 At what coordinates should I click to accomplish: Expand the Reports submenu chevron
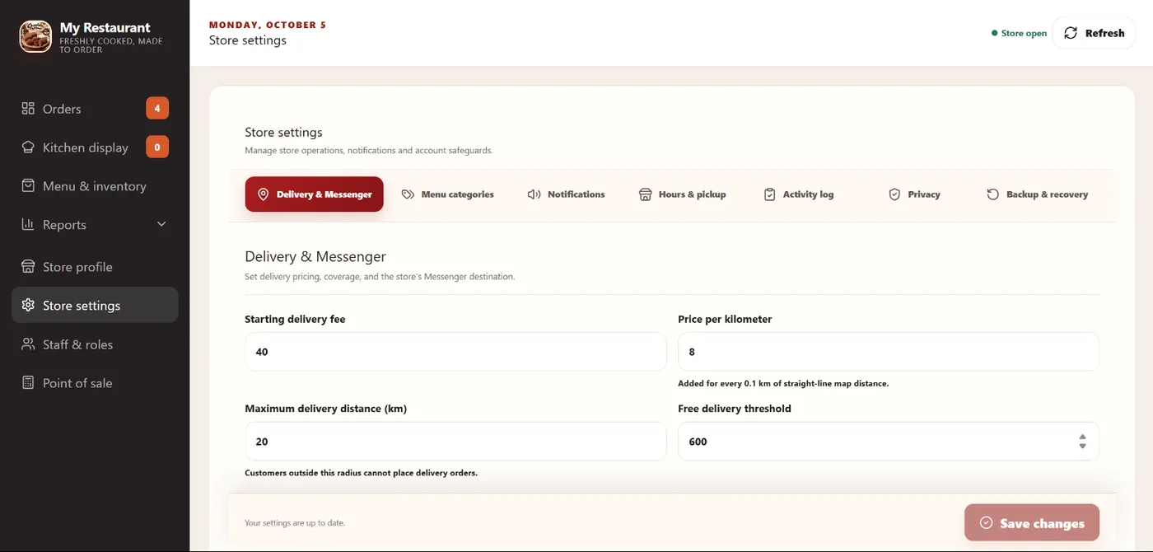(161, 224)
